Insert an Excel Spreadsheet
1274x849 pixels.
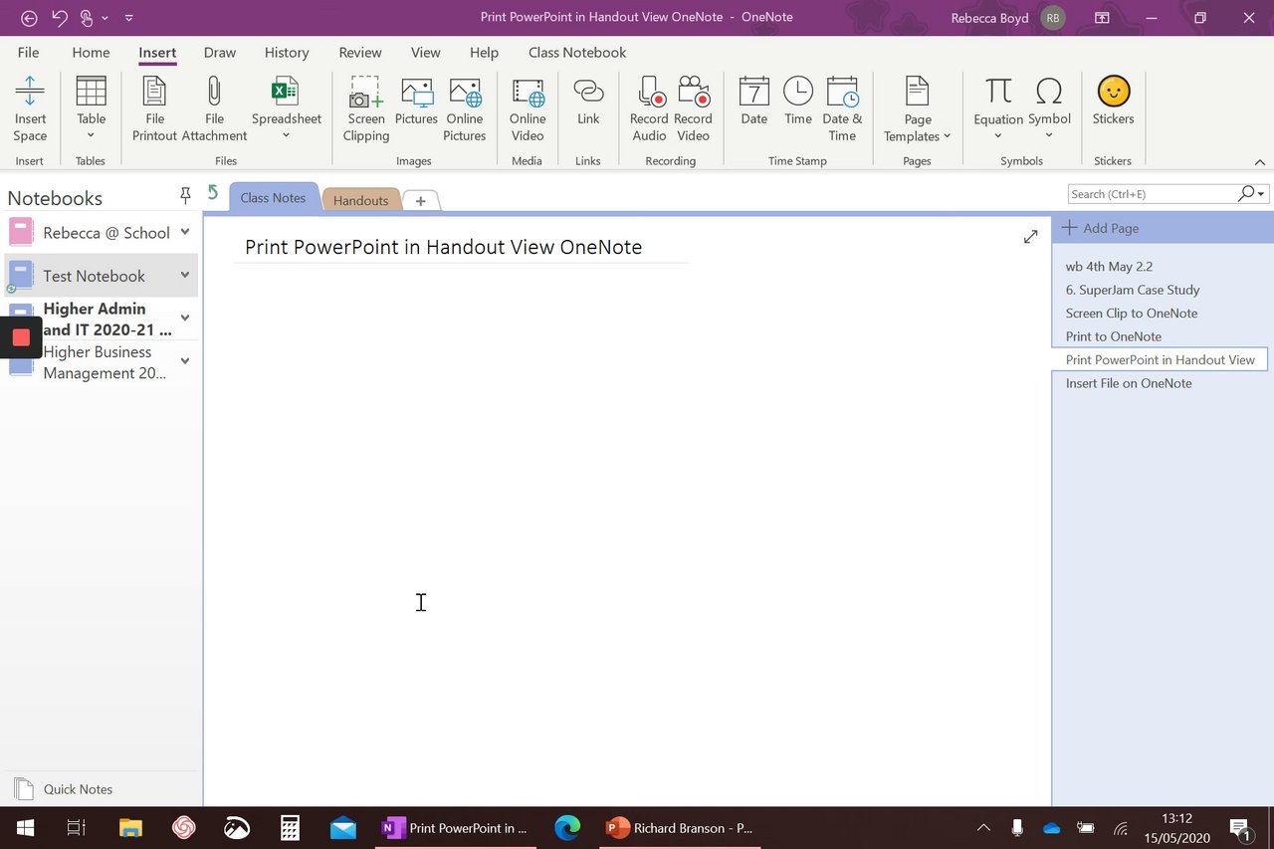pyautogui.click(x=286, y=100)
